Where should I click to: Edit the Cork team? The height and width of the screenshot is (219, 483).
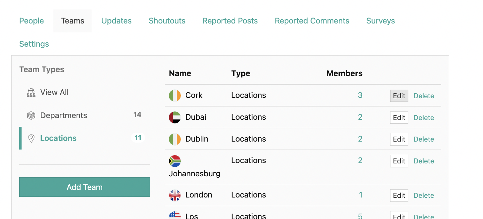pyautogui.click(x=399, y=96)
